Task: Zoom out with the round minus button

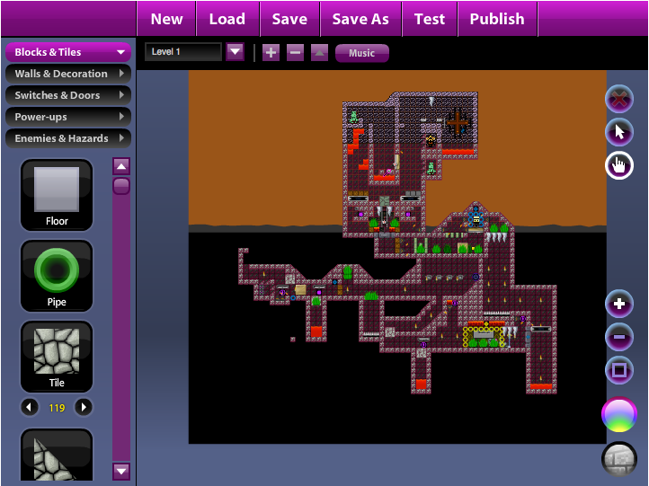Action: (619, 337)
